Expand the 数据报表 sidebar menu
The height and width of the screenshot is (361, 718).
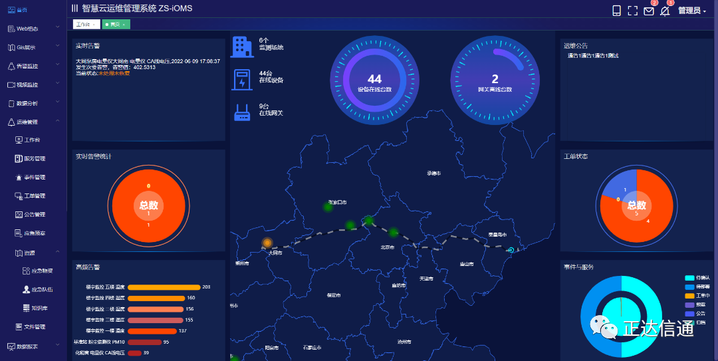pos(33,347)
